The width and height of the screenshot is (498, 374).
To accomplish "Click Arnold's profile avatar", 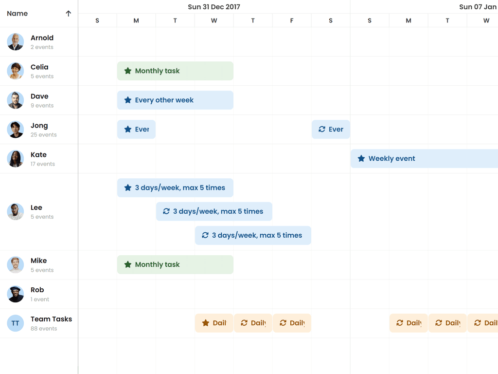I will point(15,42).
